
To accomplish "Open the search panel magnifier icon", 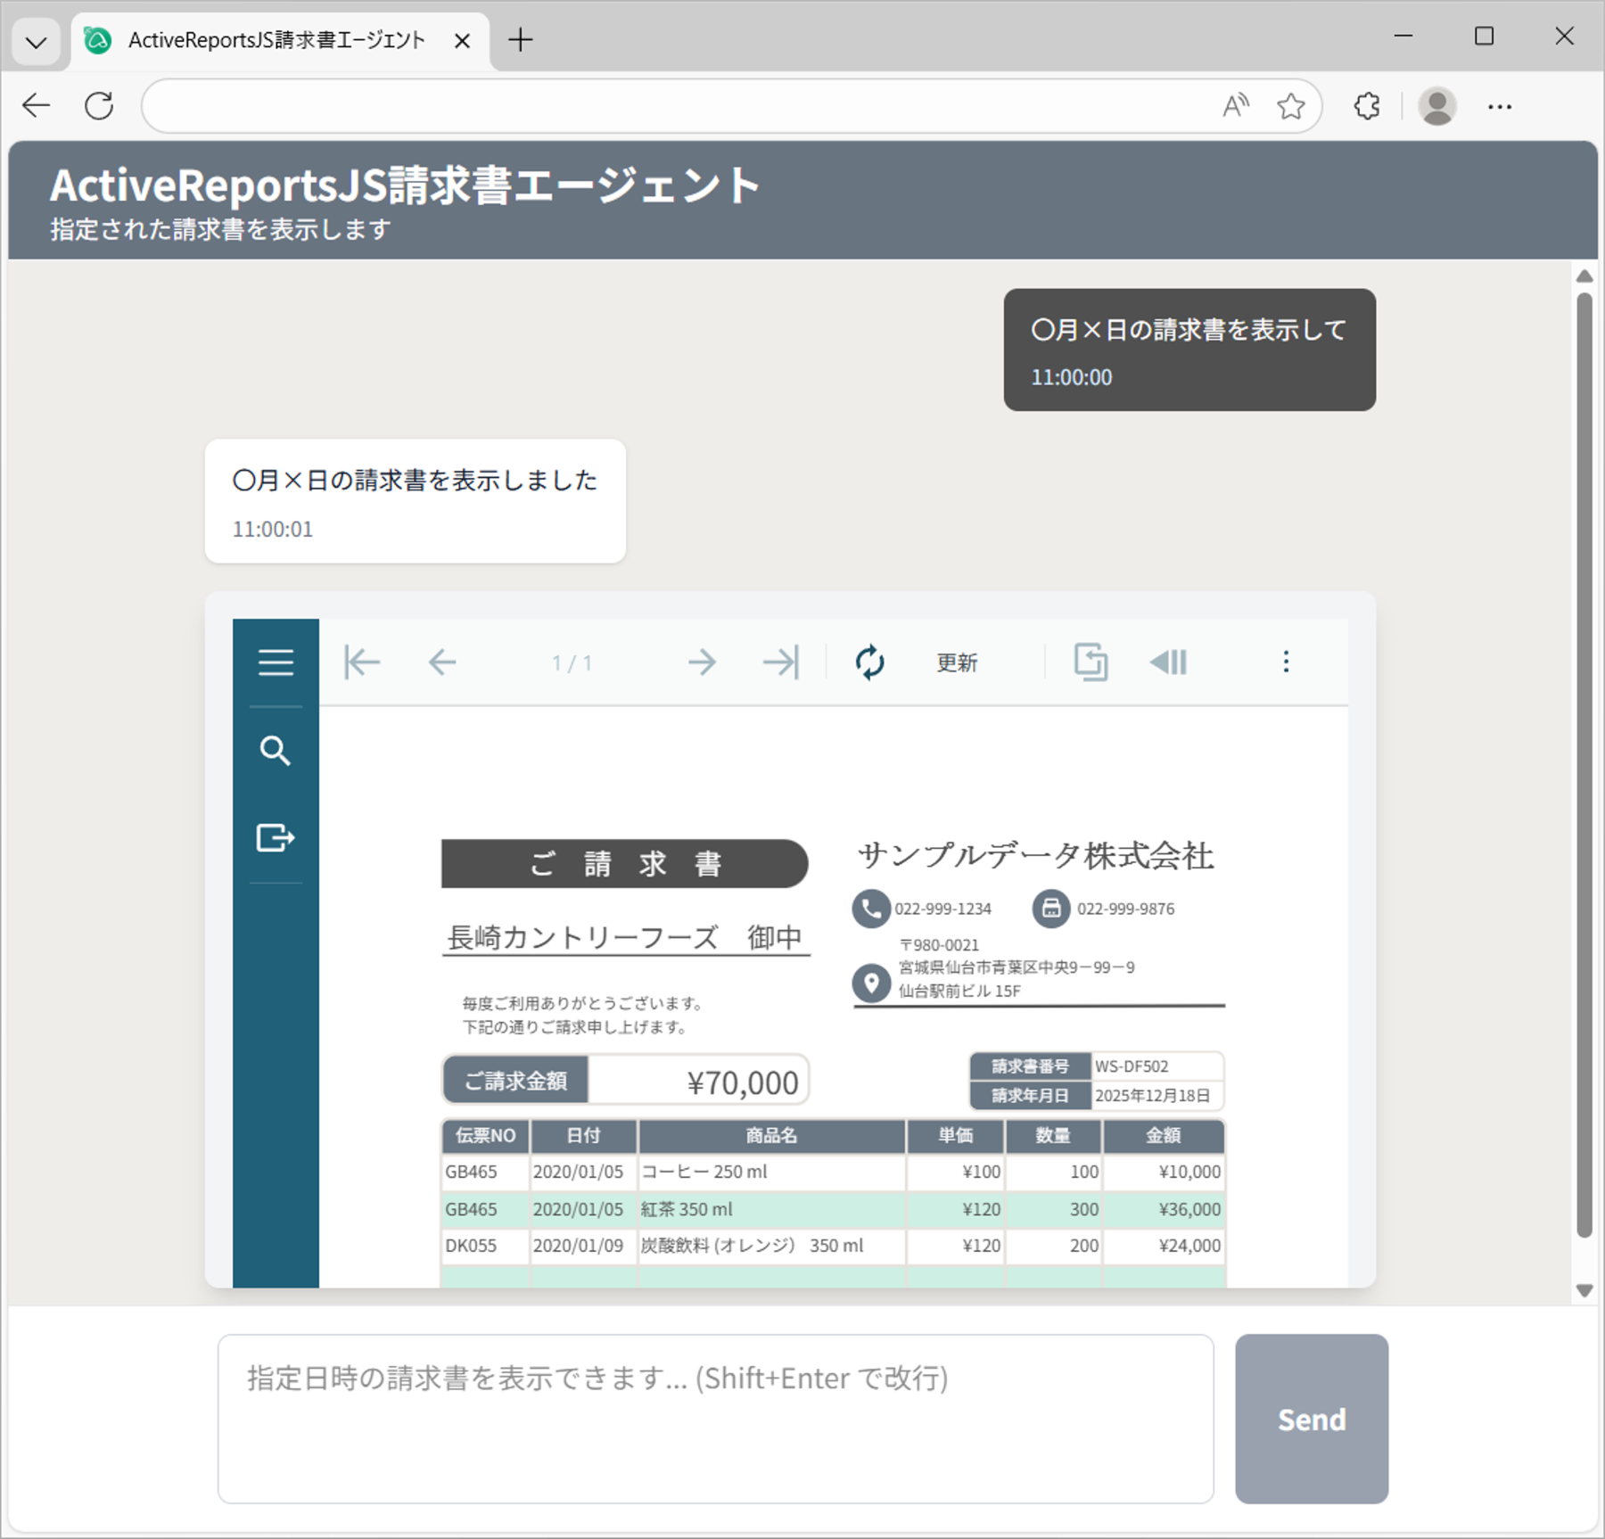I will point(276,752).
